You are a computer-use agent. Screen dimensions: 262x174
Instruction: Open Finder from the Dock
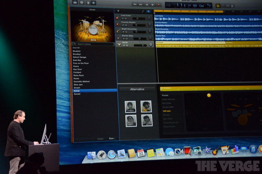click(x=92, y=155)
